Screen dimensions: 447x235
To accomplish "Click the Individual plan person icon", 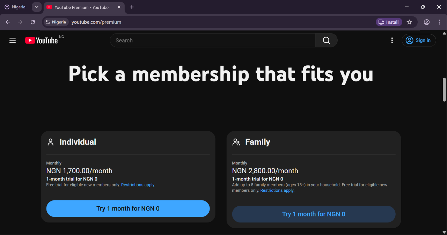I will [51, 142].
